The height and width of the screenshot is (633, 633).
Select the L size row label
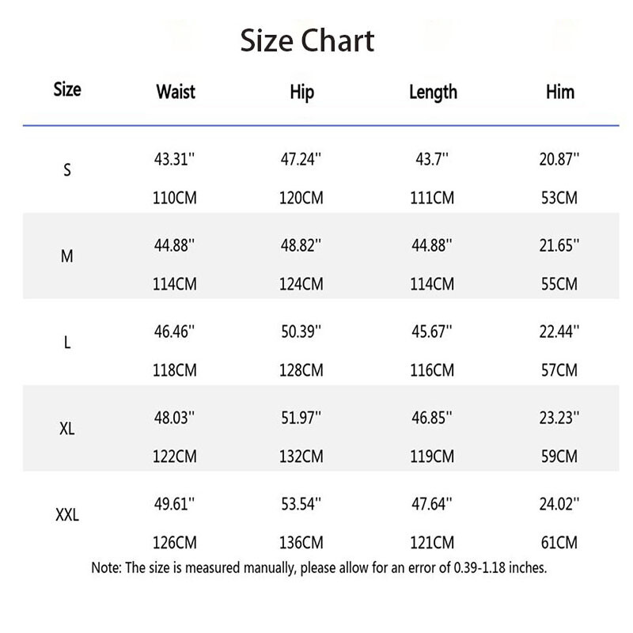[67, 345]
